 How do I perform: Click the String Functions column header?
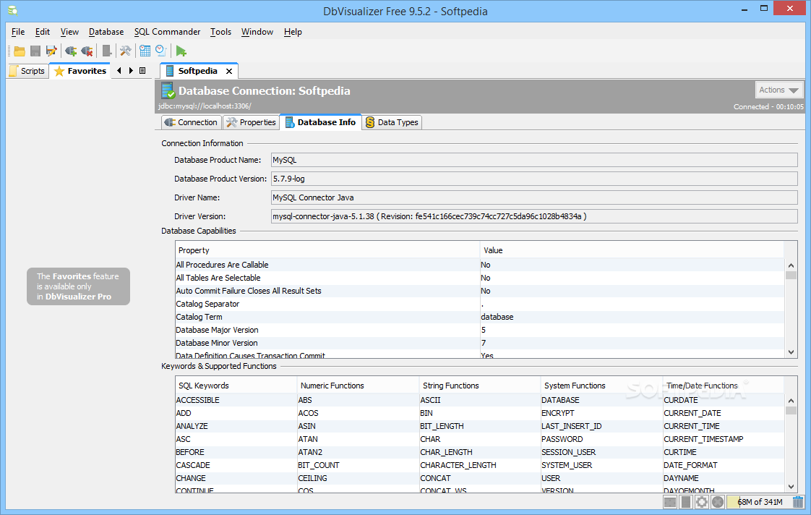(x=480, y=386)
